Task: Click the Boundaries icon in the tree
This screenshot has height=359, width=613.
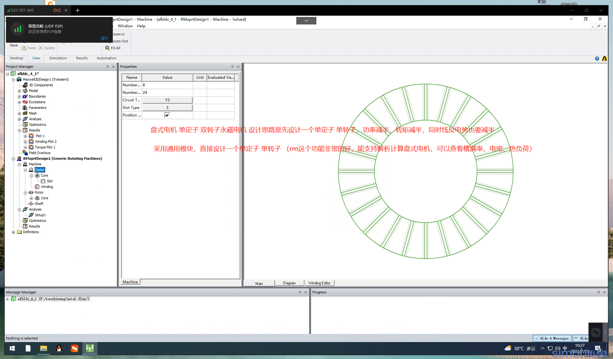Action: [25, 96]
